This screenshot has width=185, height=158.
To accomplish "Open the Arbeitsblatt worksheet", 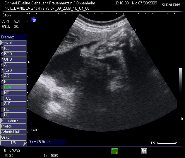I will 13,132.
